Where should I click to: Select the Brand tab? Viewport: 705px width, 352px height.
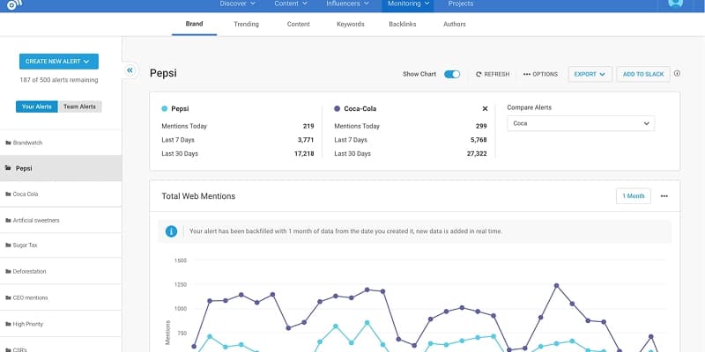click(194, 25)
